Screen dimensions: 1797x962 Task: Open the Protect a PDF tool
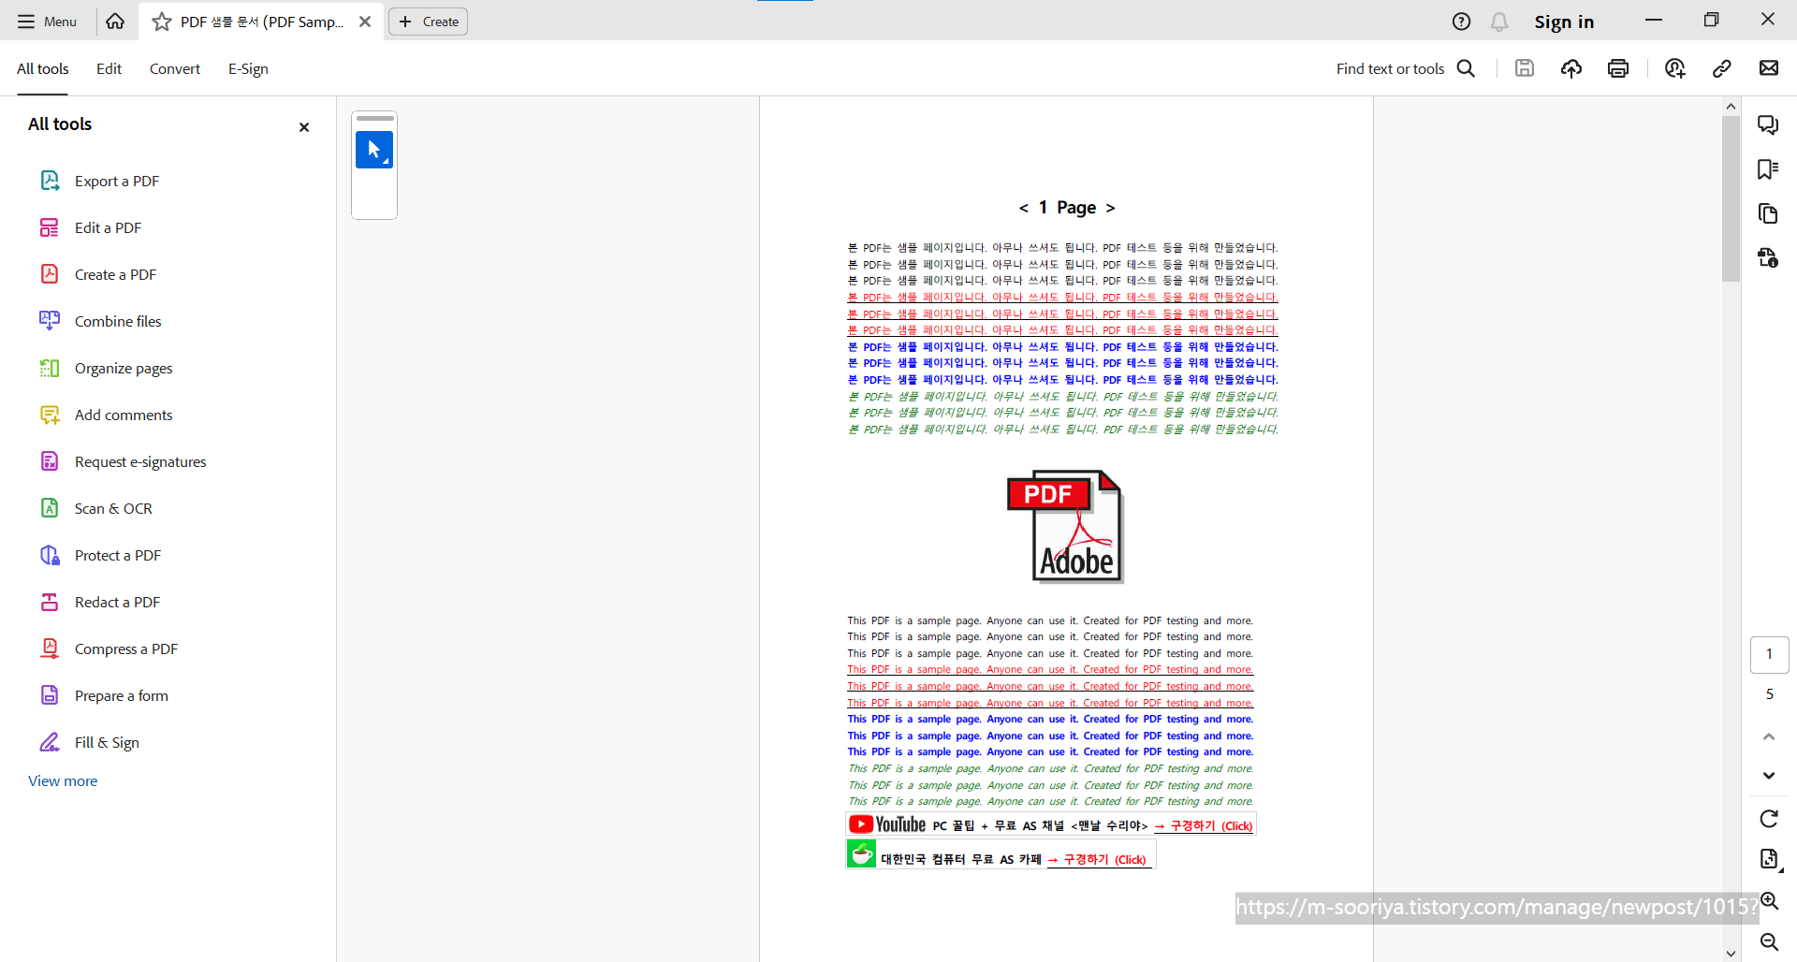tap(101, 555)
